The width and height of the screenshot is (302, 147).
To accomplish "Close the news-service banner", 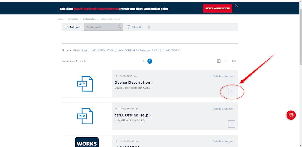I will (237, 6).
